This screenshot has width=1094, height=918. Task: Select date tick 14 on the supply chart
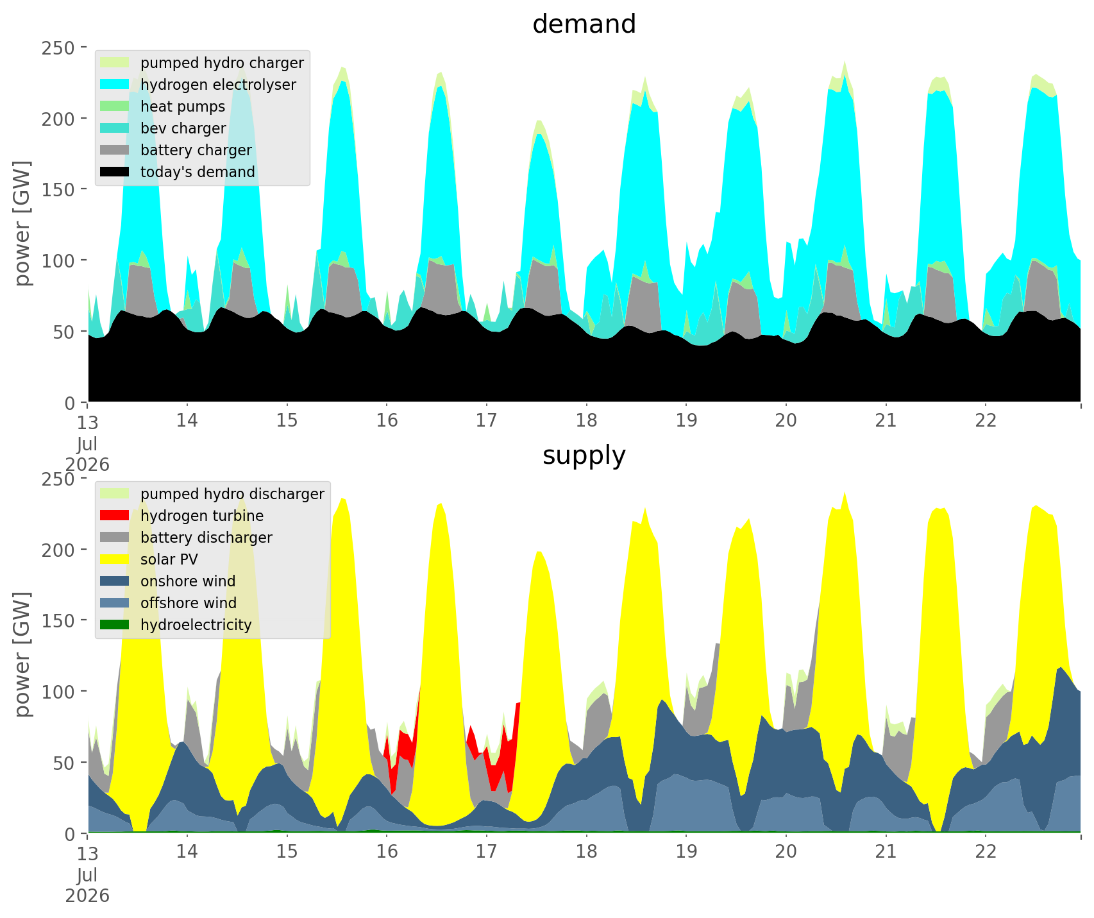point(187,851)
